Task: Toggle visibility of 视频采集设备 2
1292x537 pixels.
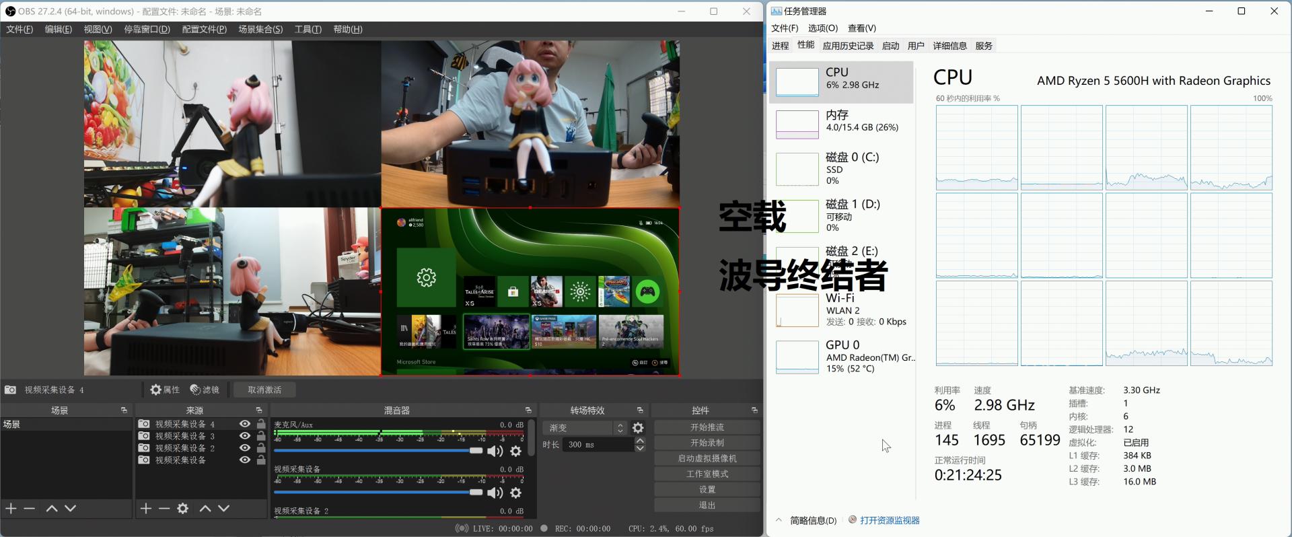Action: [x=245, y=448]
